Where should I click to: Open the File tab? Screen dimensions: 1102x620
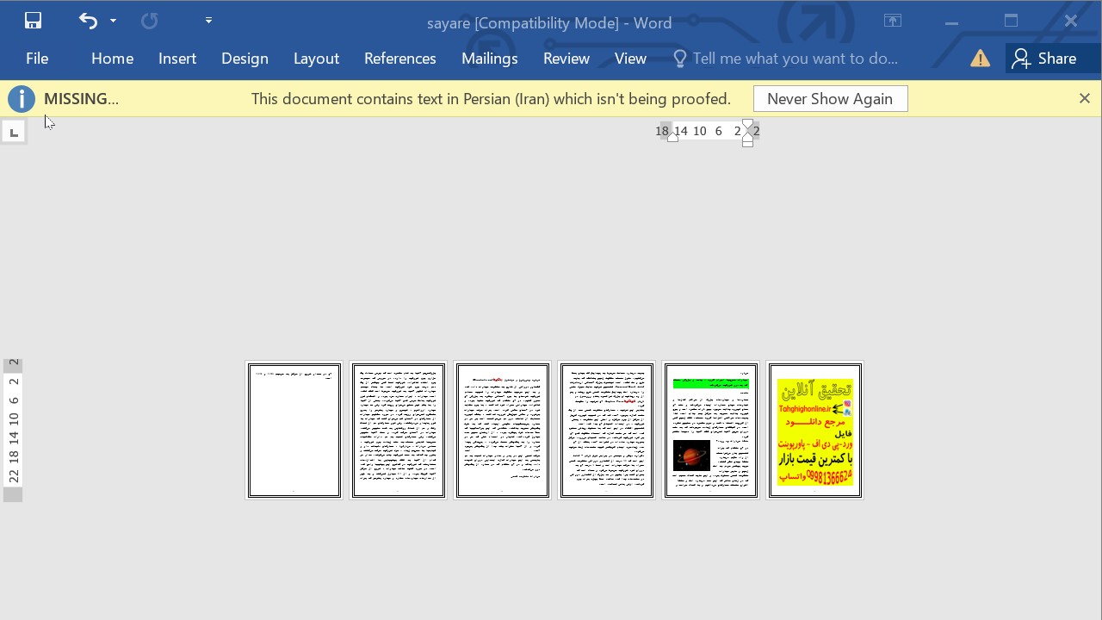point(37,59)
